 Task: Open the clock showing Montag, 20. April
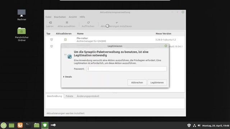(x=216, y=126)
